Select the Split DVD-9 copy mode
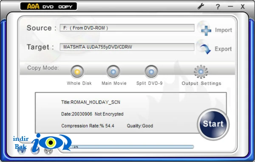Image resolution: width=255 pixels, height=162 pixels. coord(151,72)
